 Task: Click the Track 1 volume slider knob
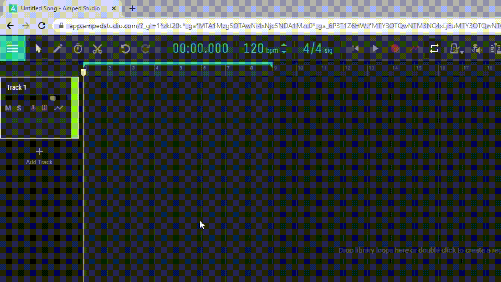53,98
